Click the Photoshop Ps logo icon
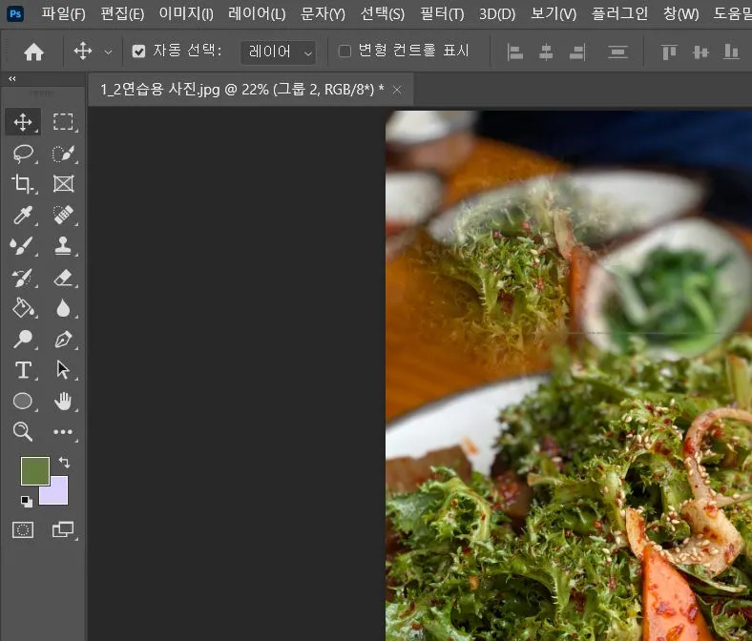 pos(15,13)
